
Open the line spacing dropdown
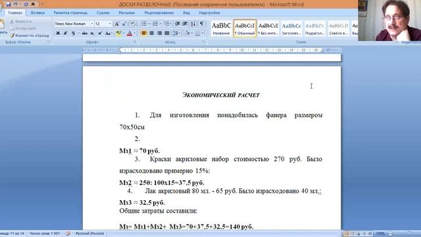point(176,34)
